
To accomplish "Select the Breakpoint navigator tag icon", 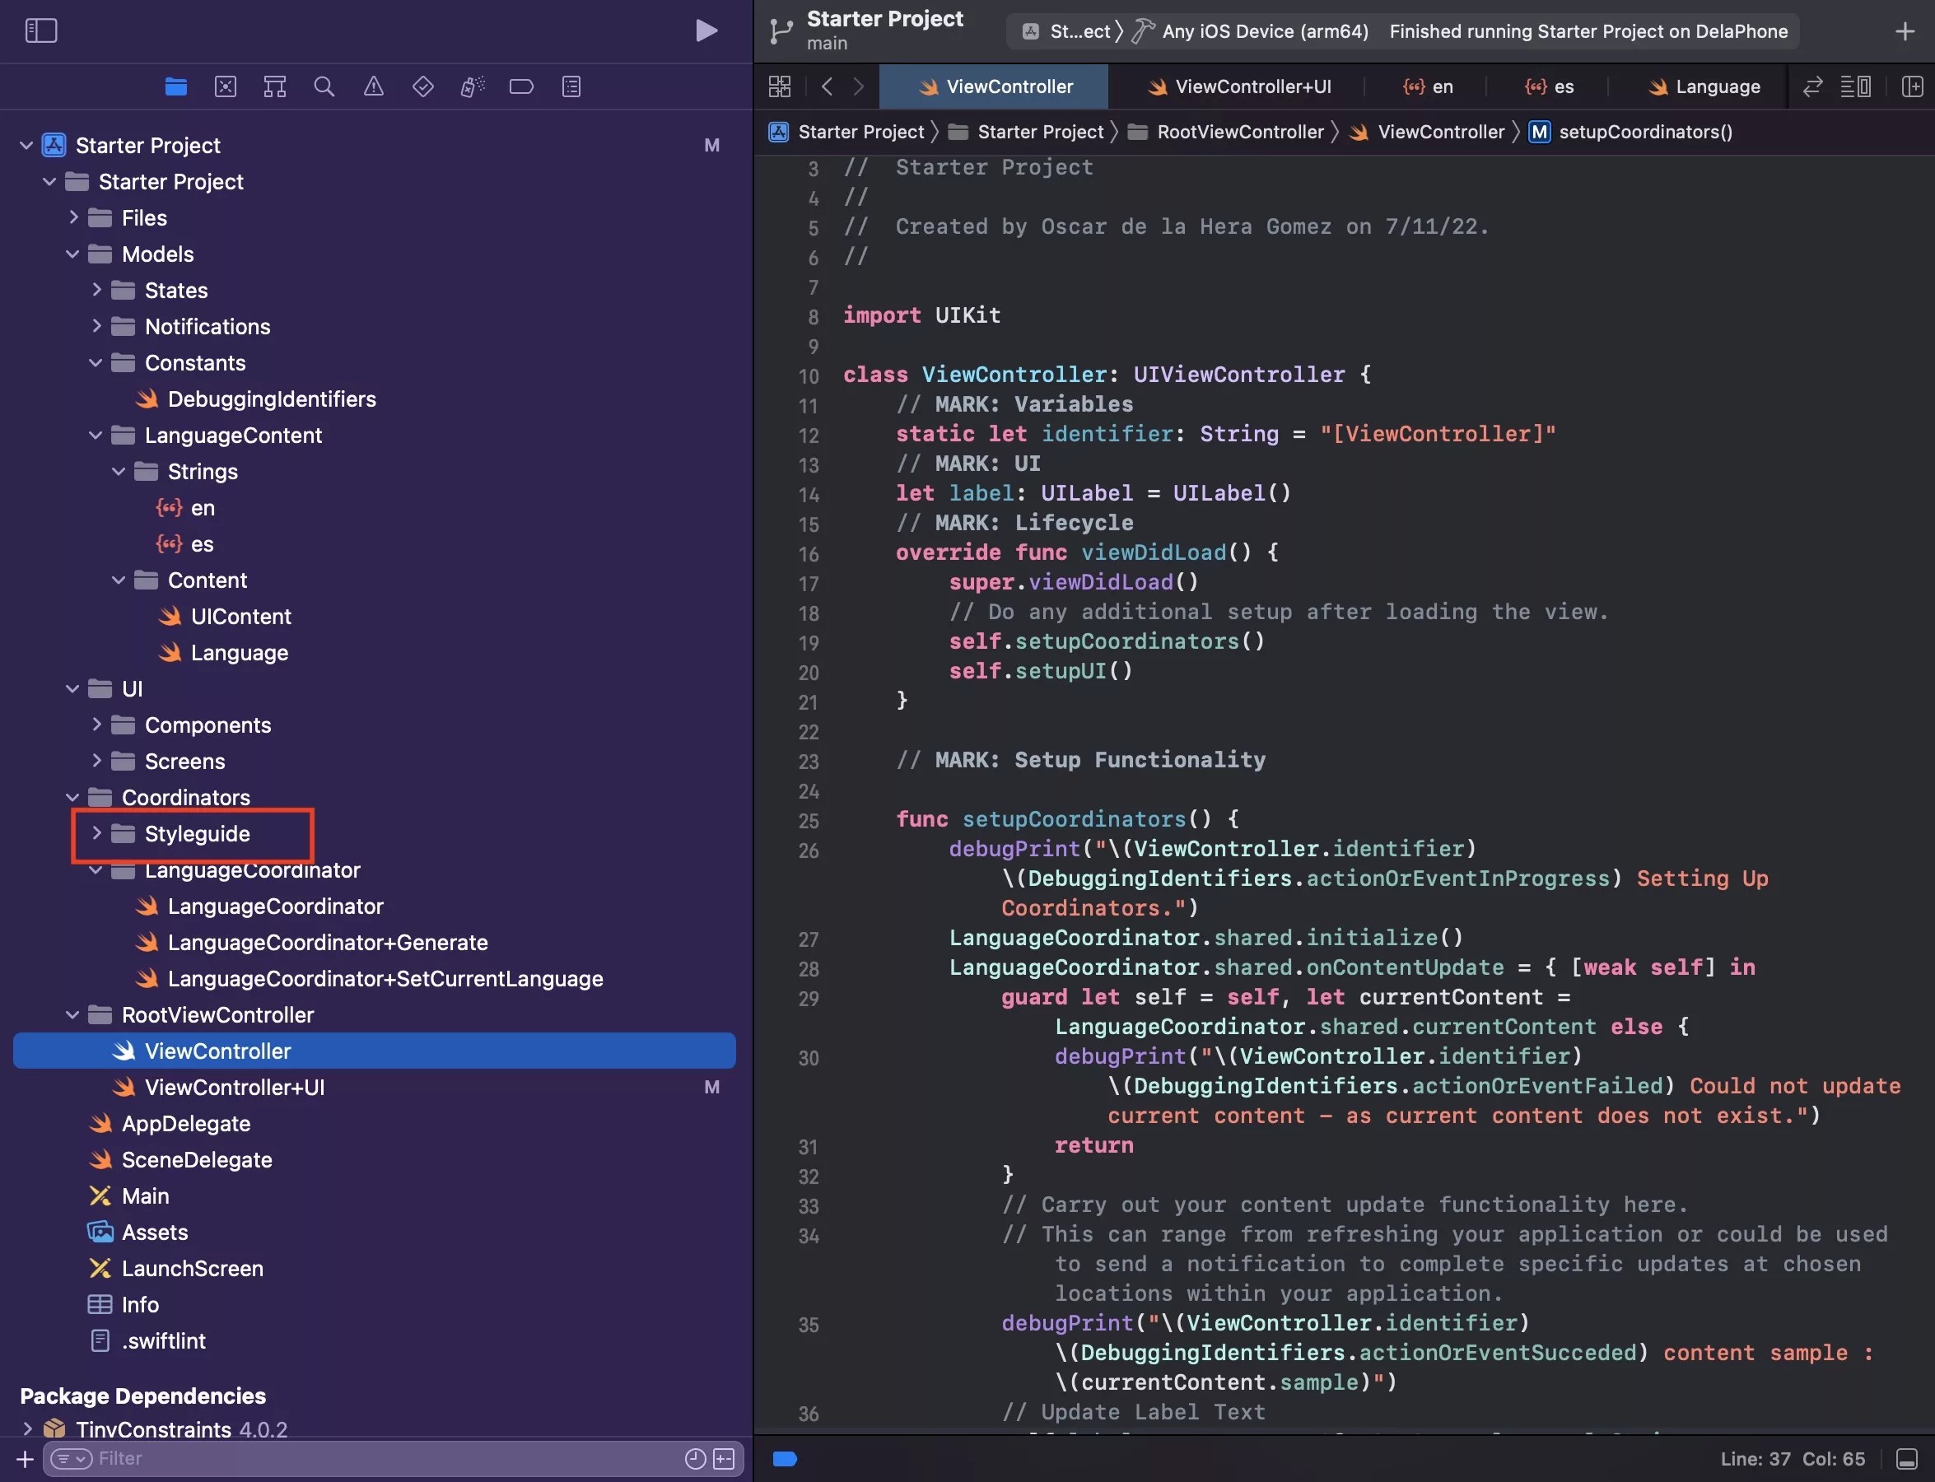I will pos(521,86).
